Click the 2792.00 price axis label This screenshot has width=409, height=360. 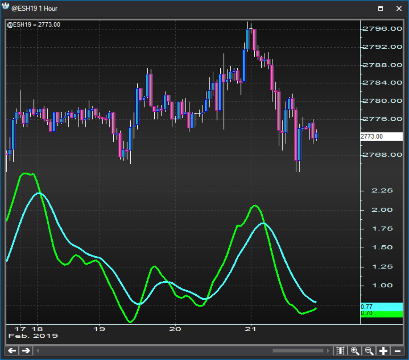point(382,47)
